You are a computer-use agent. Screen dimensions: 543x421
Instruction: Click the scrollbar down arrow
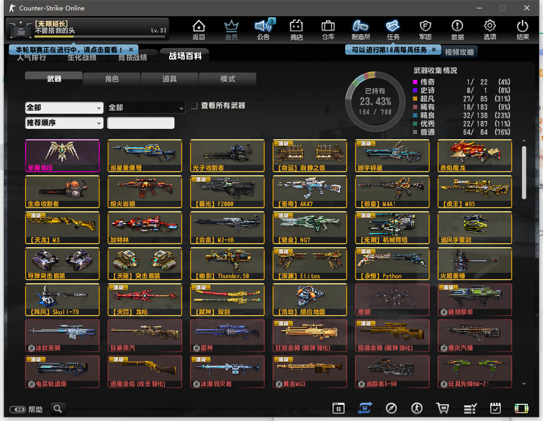click(524, 383)
